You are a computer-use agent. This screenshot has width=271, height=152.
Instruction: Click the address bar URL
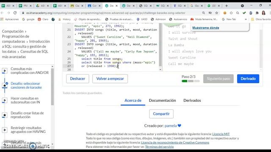pyautogui.click(x=106, y=13)
